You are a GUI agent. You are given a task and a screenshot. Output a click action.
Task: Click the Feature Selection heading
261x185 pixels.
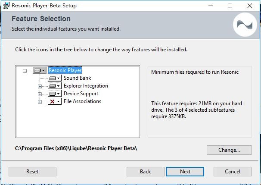41,19
